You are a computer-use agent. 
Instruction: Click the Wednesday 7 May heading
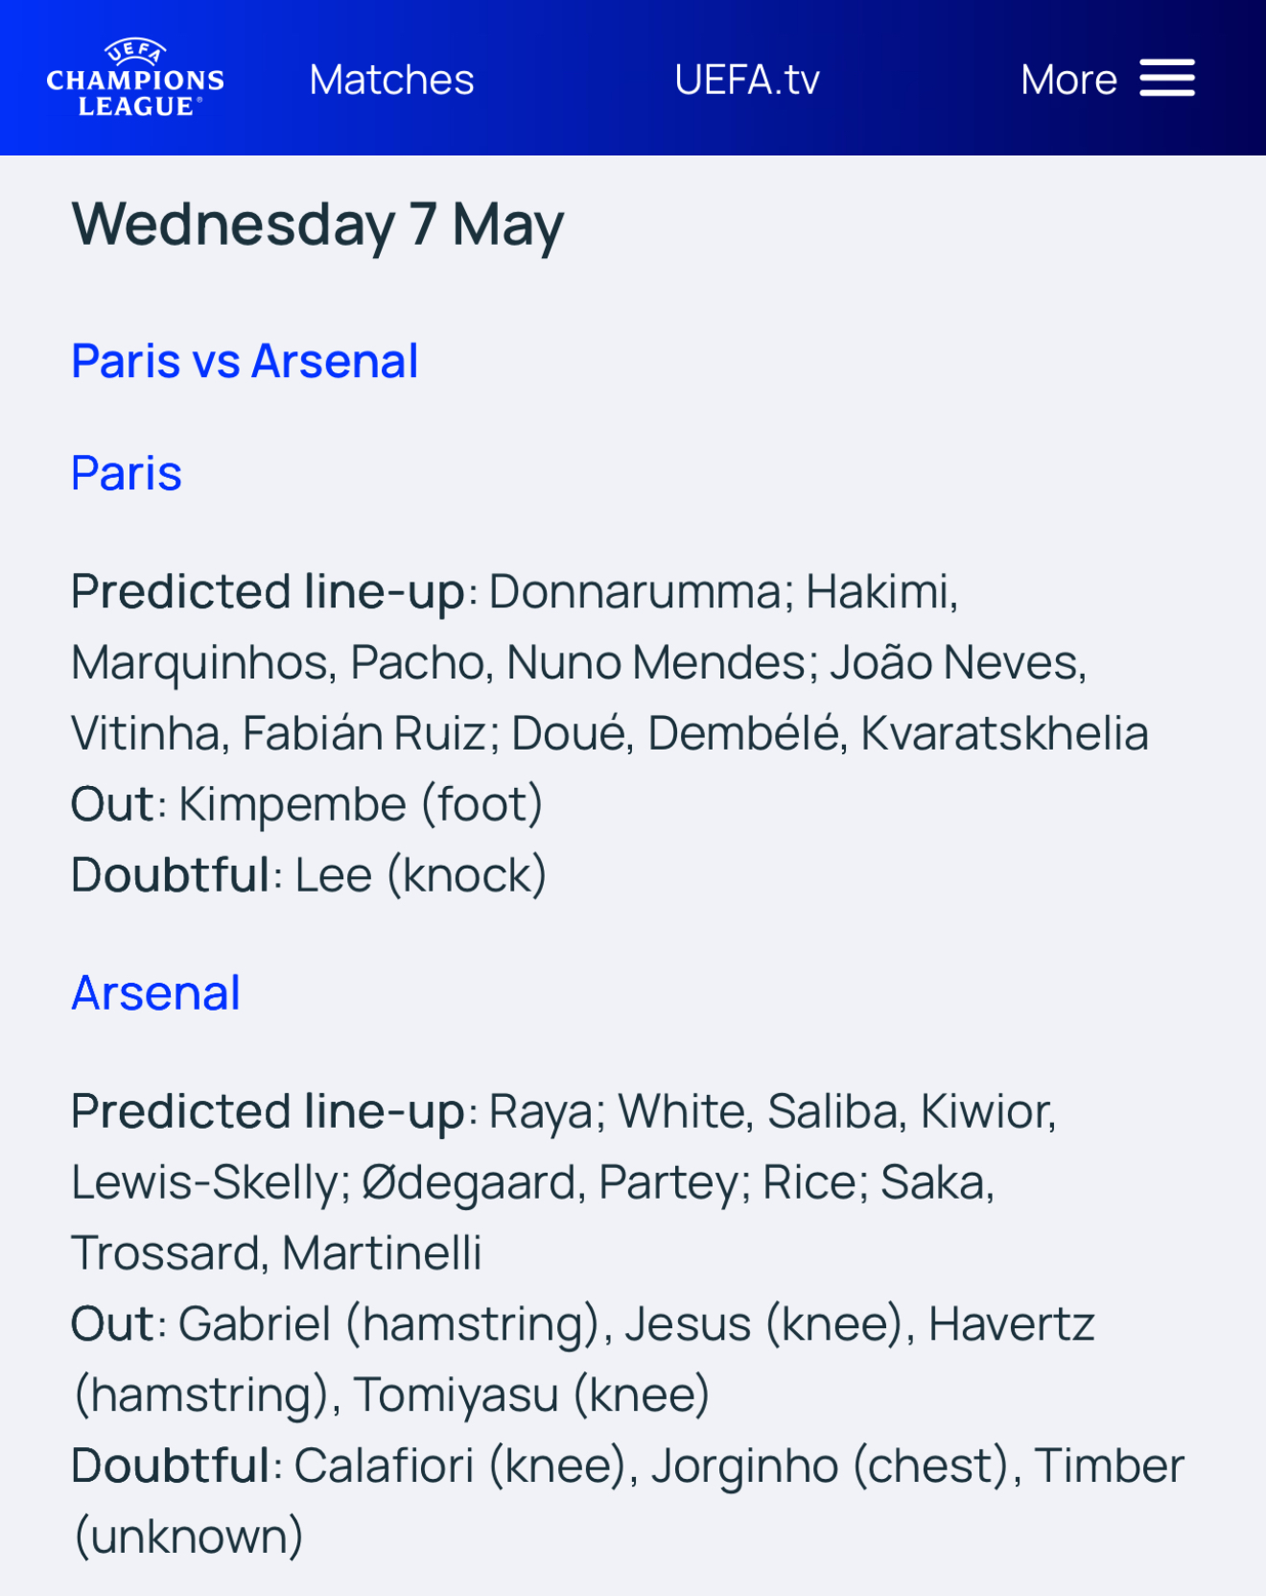(x=317, y=226)
